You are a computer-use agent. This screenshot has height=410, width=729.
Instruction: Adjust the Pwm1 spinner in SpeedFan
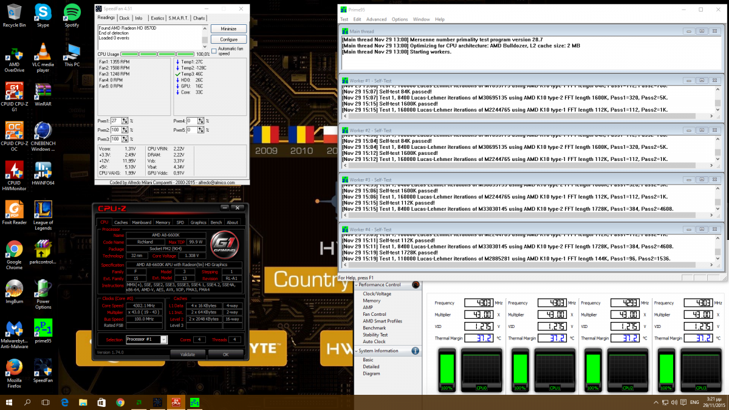(x=126, y=121)
